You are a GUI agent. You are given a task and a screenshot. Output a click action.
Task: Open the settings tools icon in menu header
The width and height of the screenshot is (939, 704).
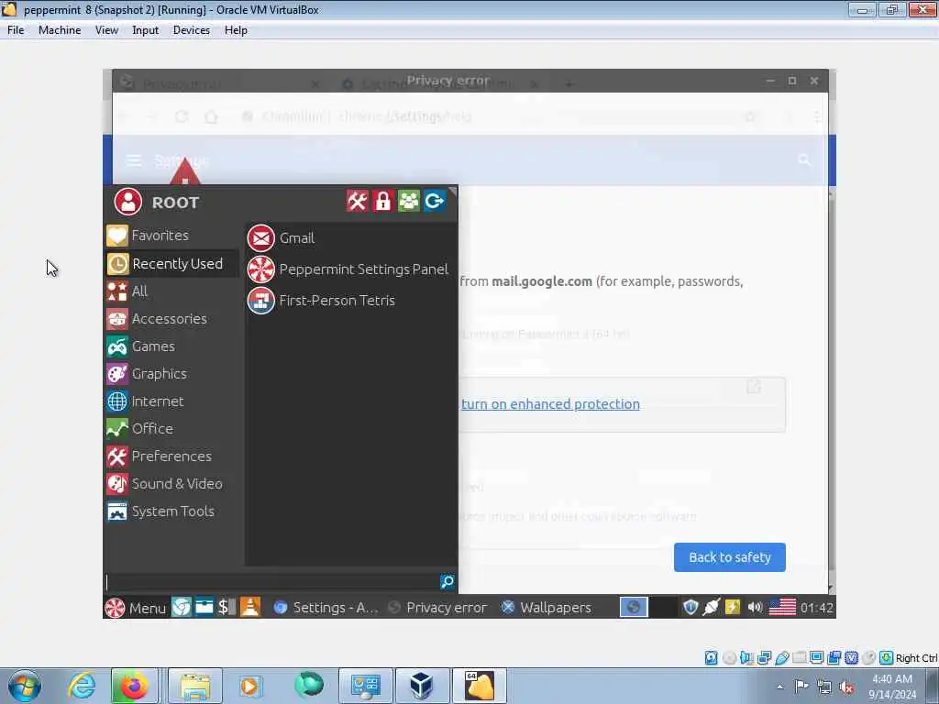[357, 201]
